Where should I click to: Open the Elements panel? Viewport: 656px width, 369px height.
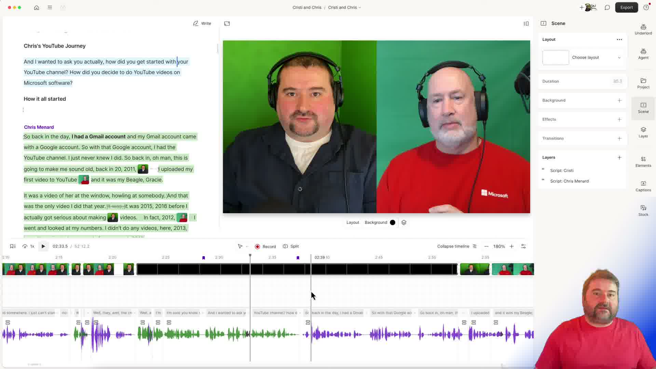click(643, 161)
